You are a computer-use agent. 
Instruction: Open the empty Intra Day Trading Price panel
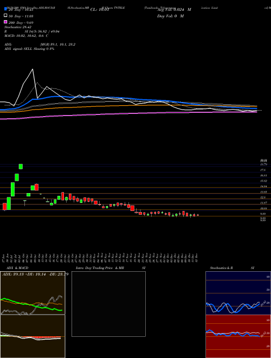pos(108,304)
